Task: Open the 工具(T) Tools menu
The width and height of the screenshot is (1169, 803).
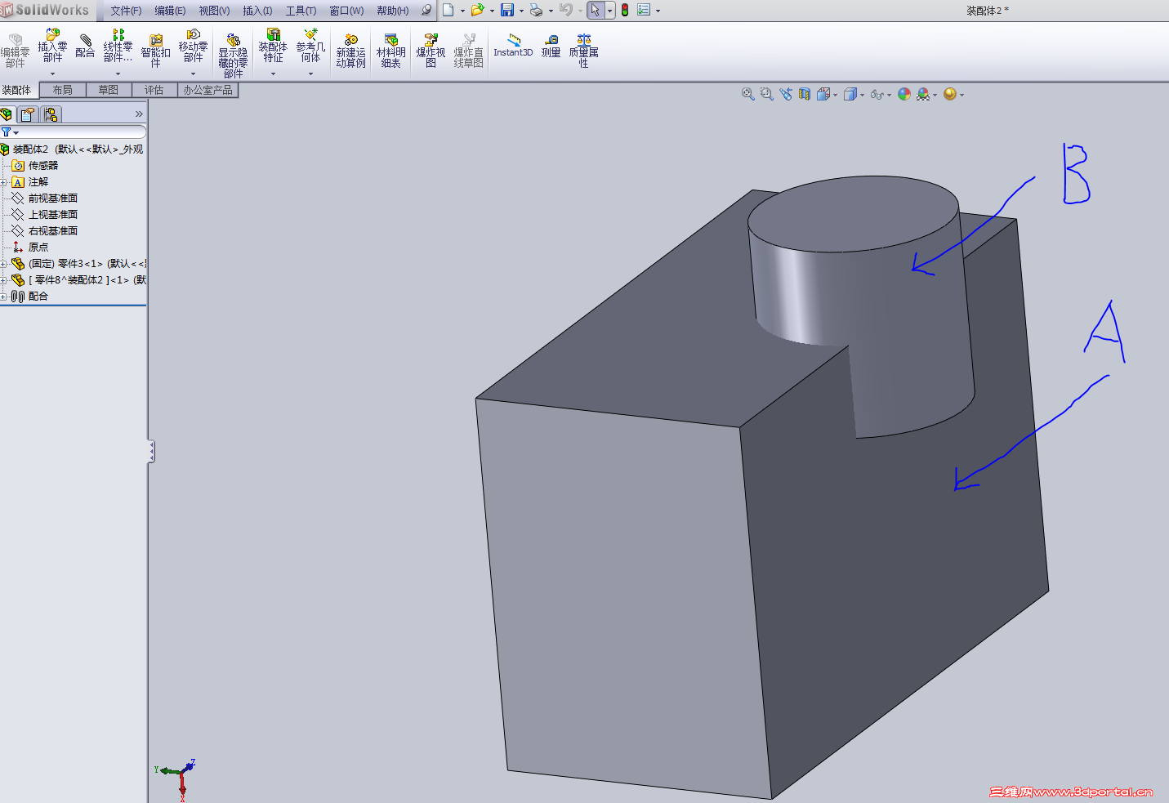Action: click(x=301, y=11)
